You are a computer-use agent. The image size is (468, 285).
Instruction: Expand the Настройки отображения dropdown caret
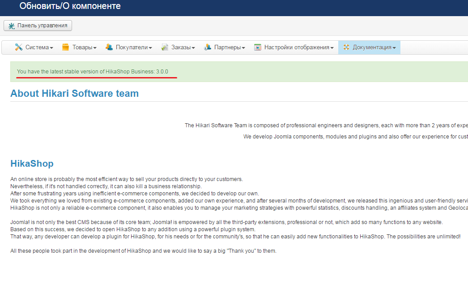pyautogui.click(x=332, y=48)
